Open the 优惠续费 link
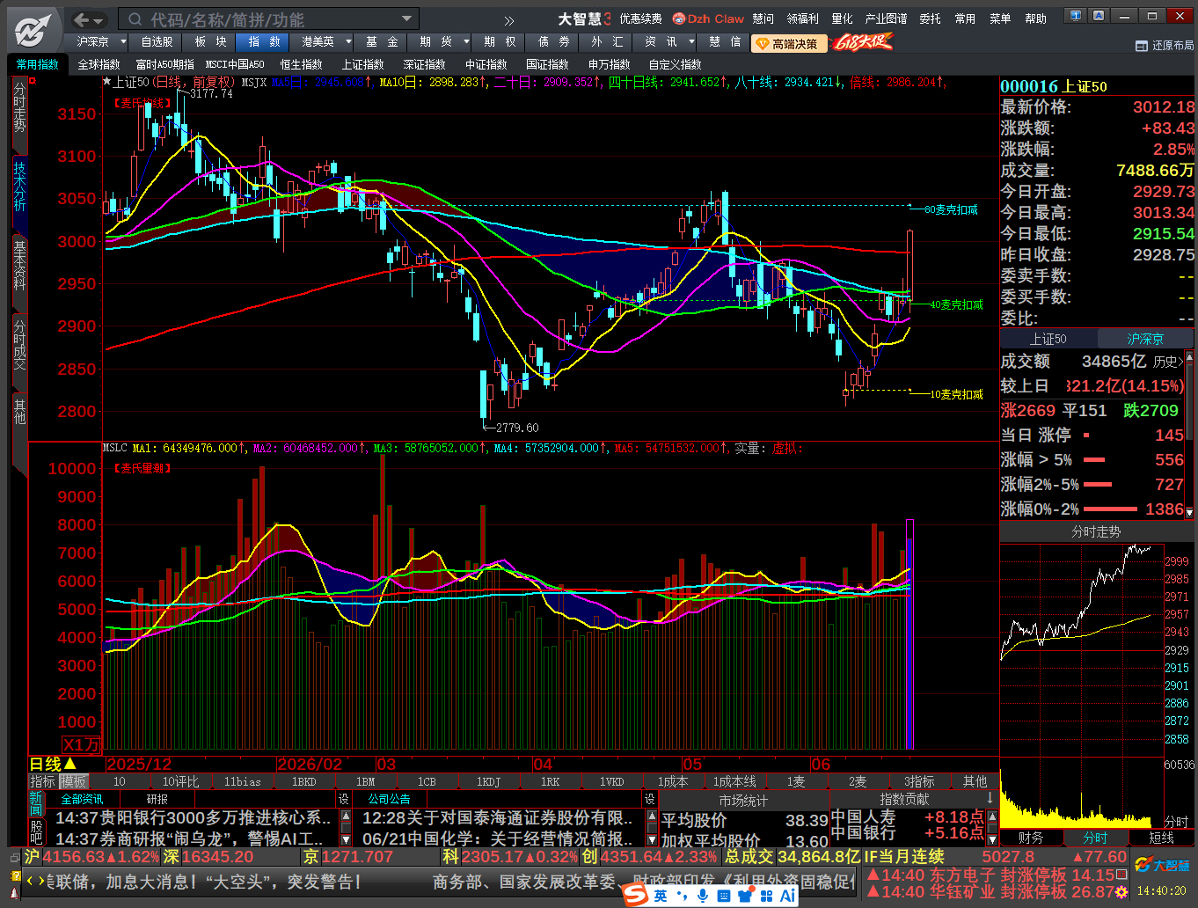1198x908 pixels. click(x=640, y=18)
